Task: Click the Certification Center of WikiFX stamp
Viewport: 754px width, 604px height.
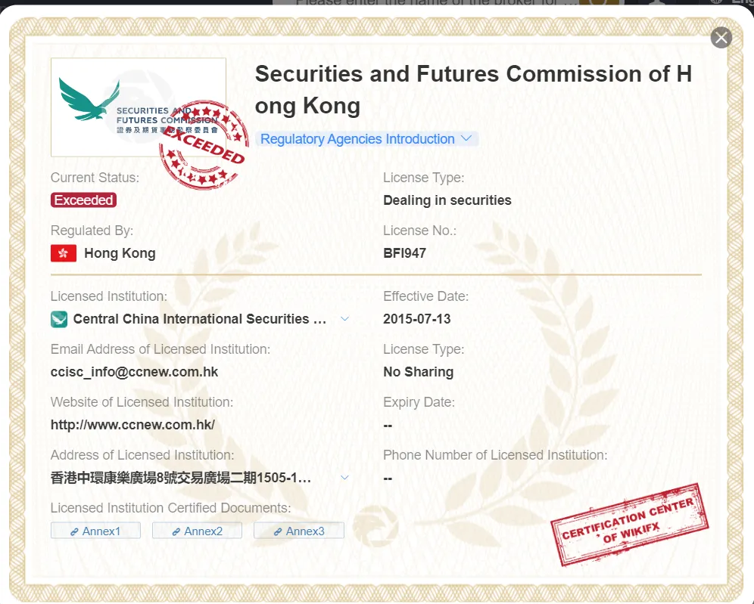Action: 629,525
